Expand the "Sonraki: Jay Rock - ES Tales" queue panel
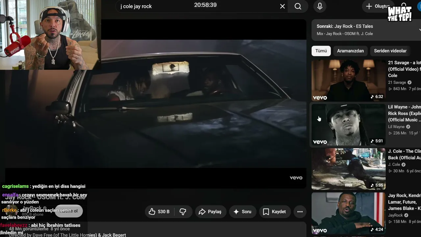The image size is (421, 237). click(x=366, y=30)
